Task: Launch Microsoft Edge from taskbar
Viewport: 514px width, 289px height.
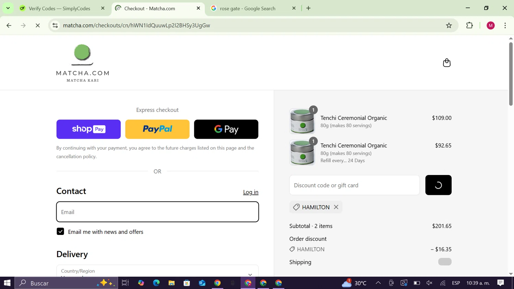Action: click(156, 283)
